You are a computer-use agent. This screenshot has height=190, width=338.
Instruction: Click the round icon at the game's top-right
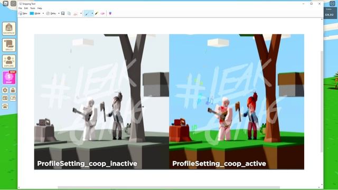tap(332, 4)
